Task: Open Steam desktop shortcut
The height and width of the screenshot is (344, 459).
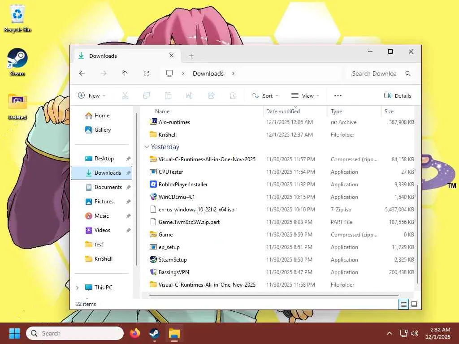Action: (17, 62)
